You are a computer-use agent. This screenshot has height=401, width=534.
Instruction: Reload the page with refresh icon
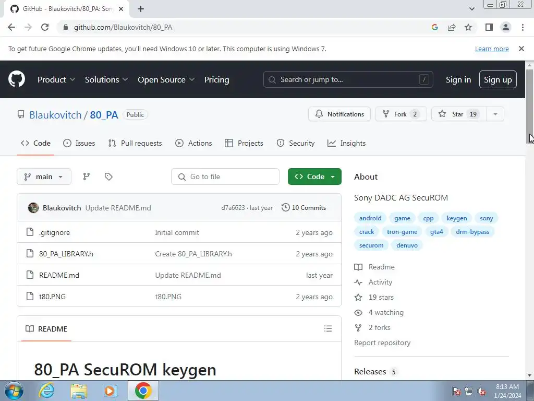point(45,27)
